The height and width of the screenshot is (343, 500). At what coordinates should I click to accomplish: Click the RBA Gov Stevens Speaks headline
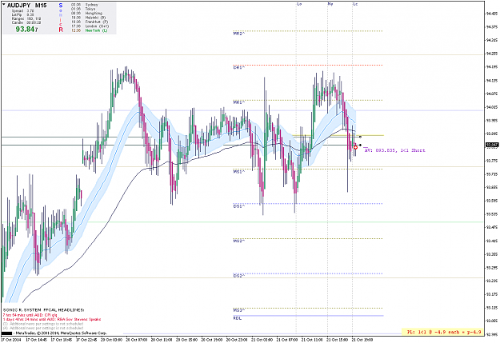(52, 319)
